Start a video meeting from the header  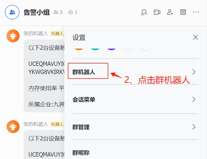[157, 12]
